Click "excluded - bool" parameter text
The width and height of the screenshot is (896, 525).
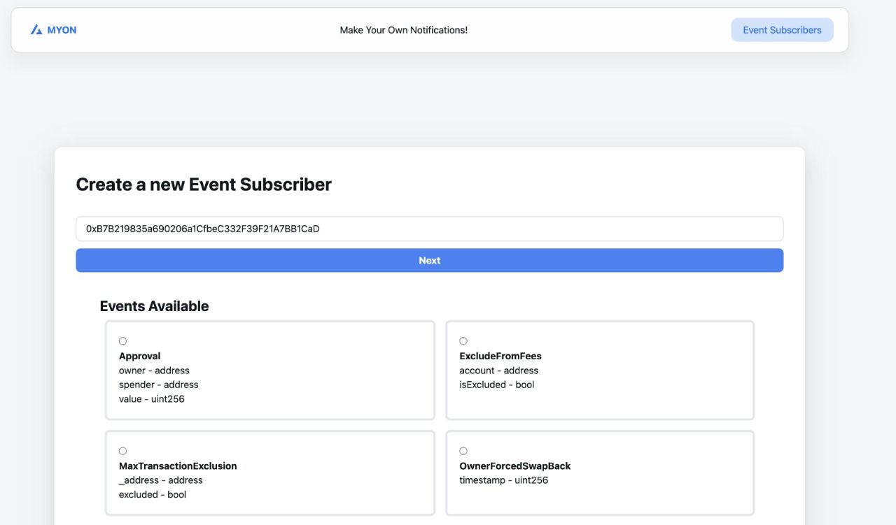[x=153, y=494]
